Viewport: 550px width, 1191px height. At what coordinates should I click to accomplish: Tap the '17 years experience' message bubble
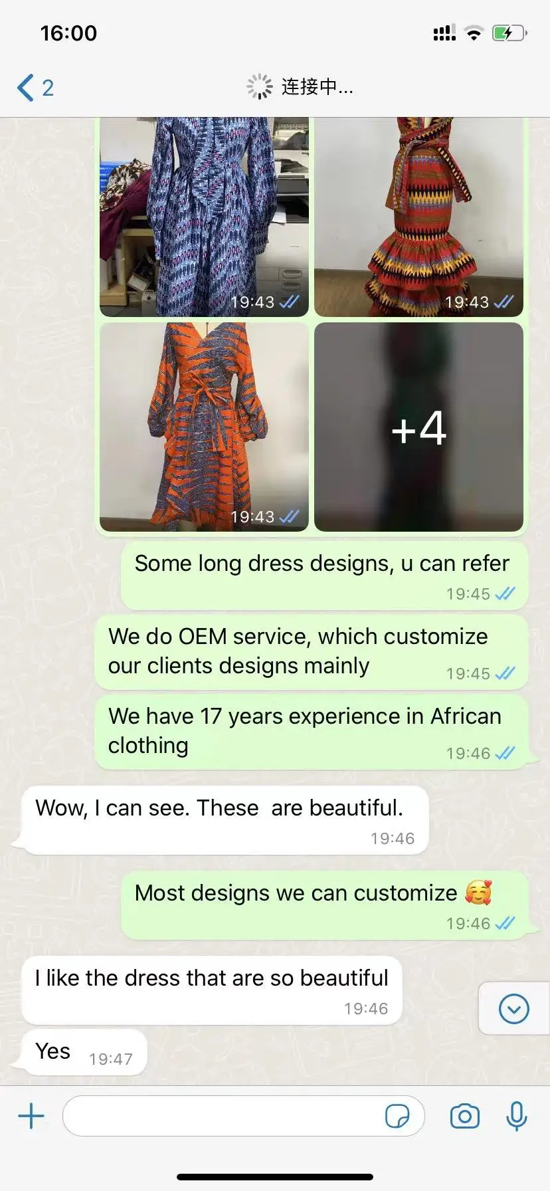point(311,732)
